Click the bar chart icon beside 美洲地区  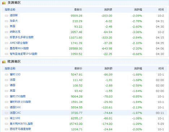[4, 3]
